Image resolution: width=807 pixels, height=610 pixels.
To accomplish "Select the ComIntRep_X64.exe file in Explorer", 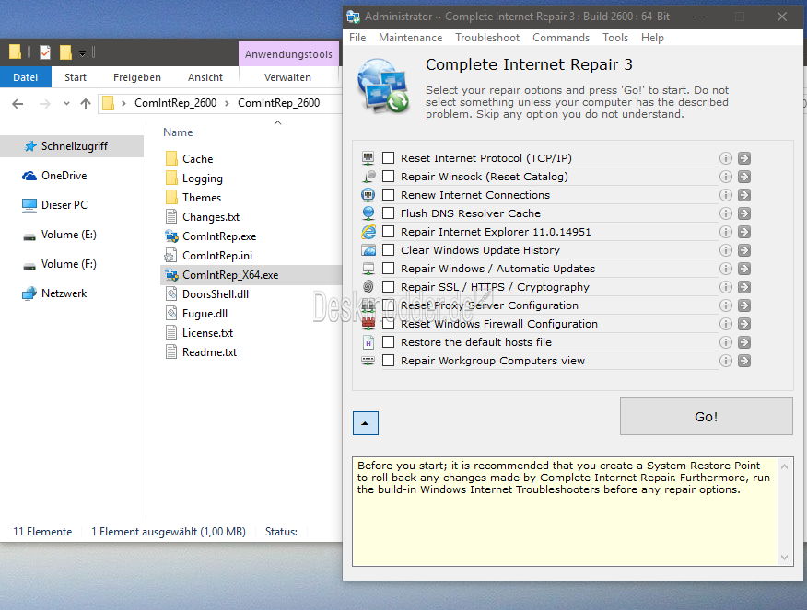I will pos(251,275).
